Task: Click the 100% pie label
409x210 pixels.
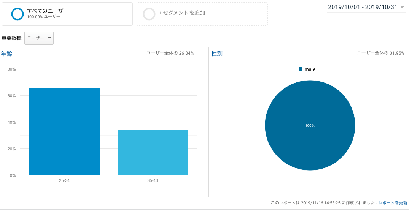Action: point(310,125)
